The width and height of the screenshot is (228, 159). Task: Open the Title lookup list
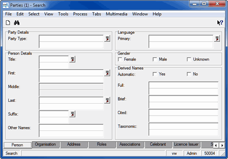[x=72, y=59]
